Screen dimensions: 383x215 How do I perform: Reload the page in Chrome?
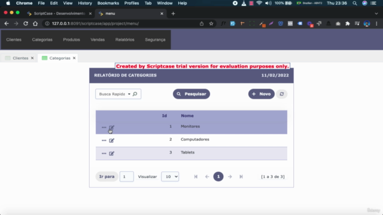point(26,24)
